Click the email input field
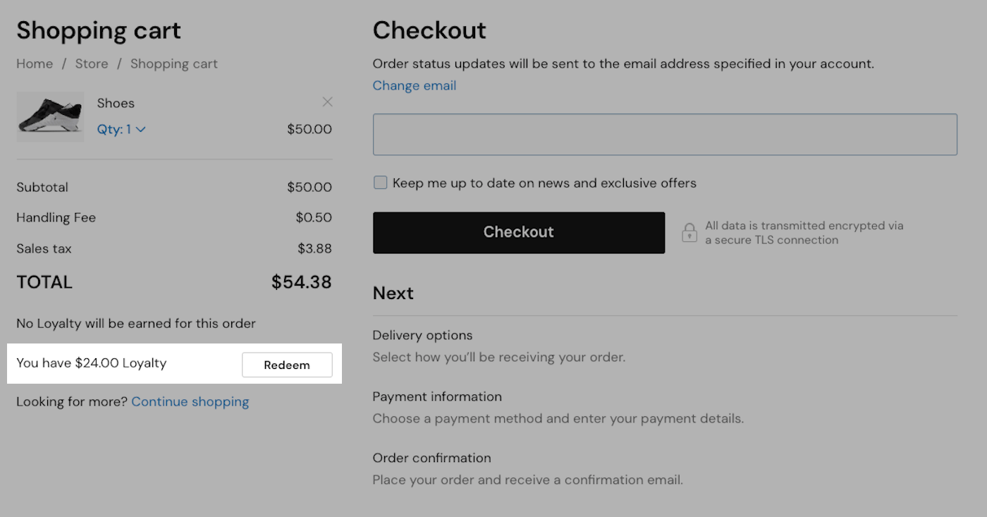 point(665,134)
